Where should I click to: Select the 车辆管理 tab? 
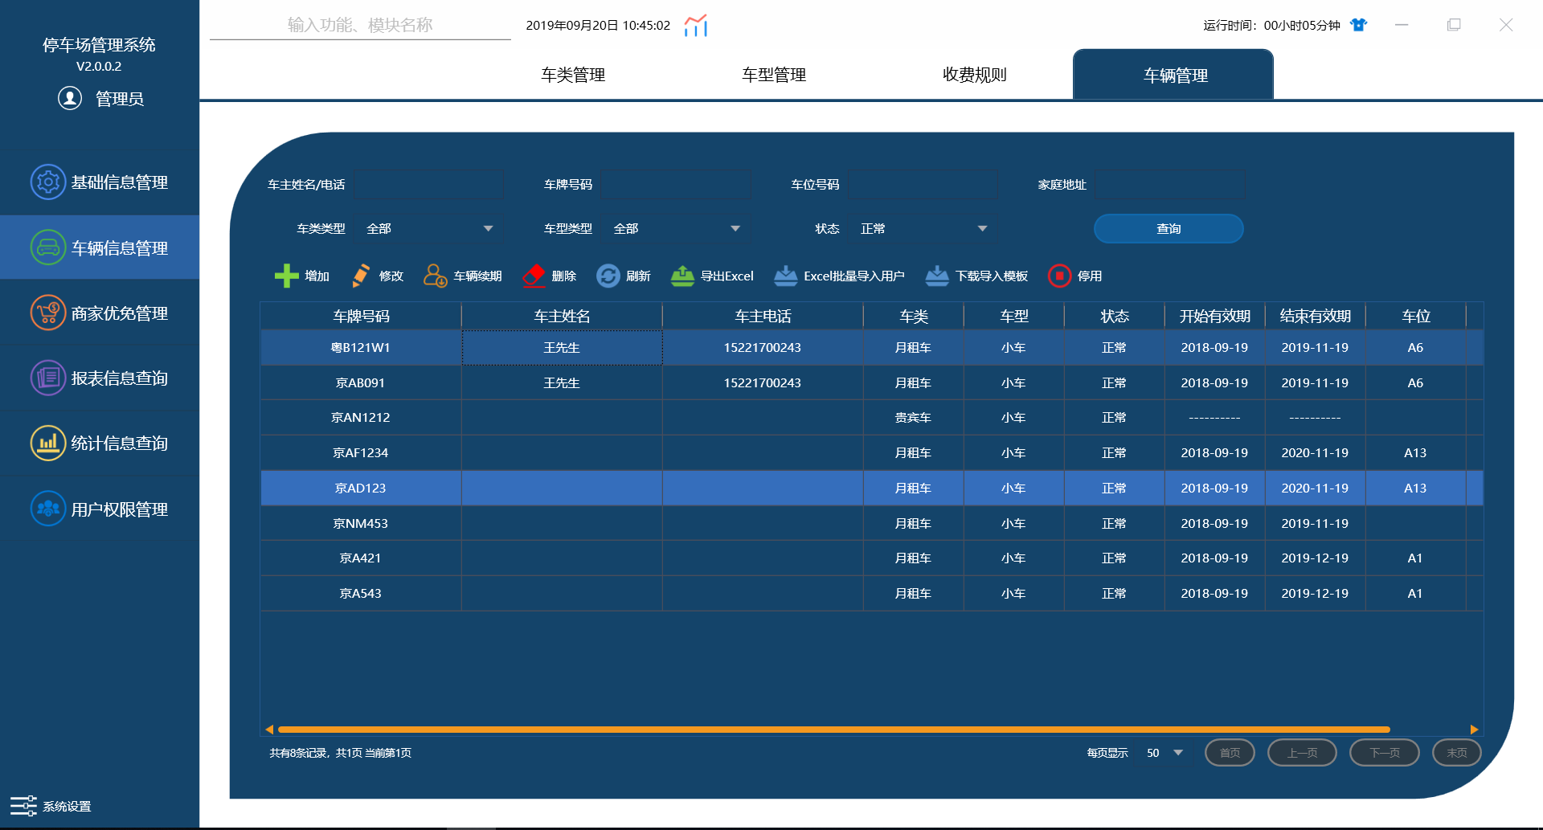(1173, 75)
